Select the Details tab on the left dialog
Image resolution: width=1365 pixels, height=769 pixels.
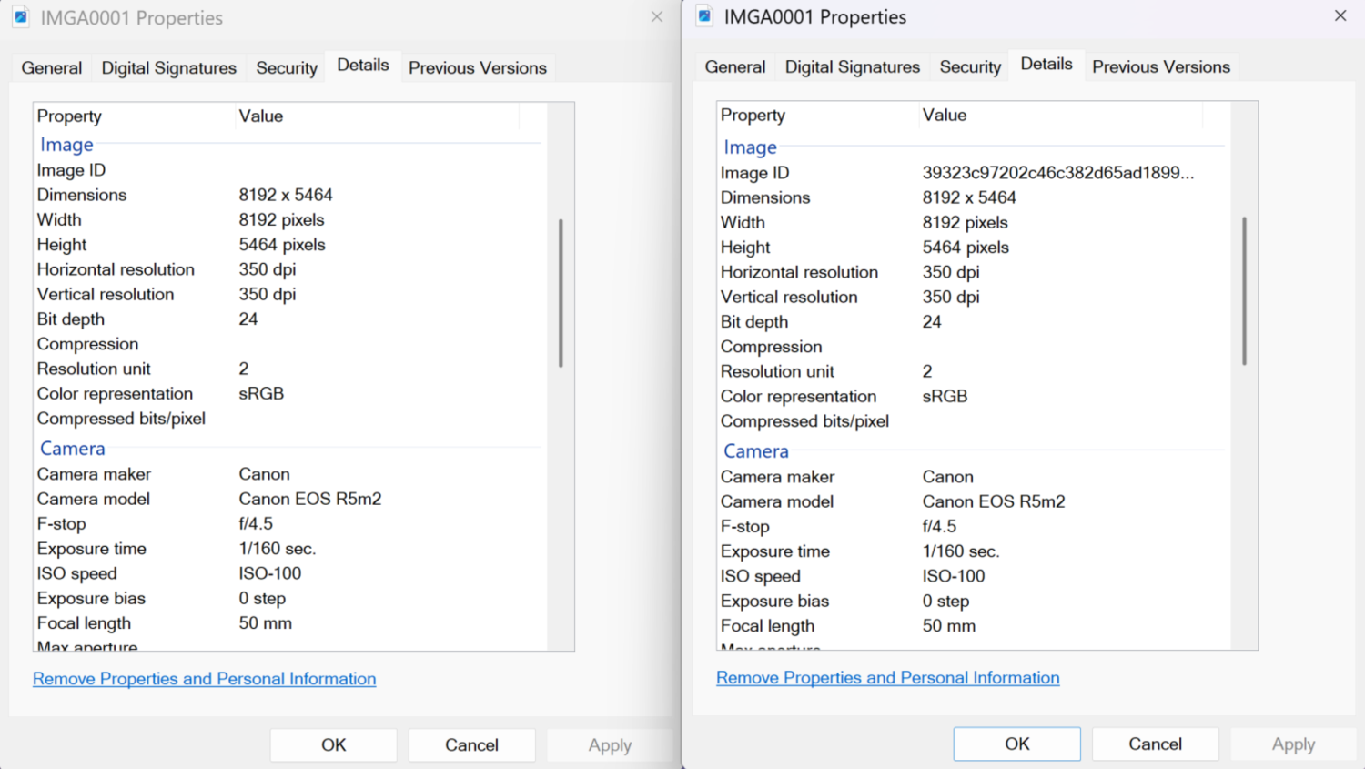click(x=362, y=65)
